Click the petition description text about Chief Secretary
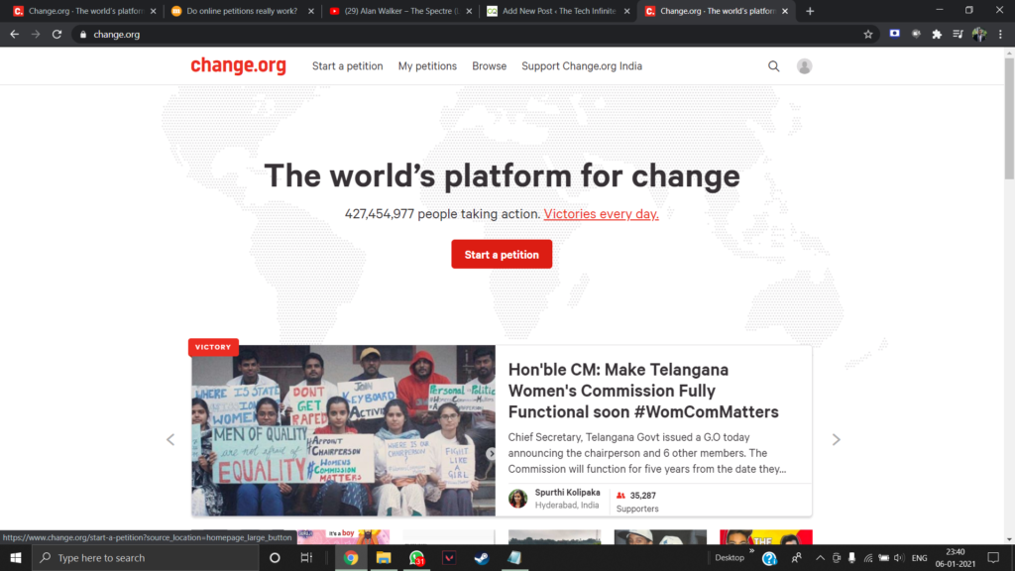Viewport: 1015px width, 571px height. (x=646, y=453)
